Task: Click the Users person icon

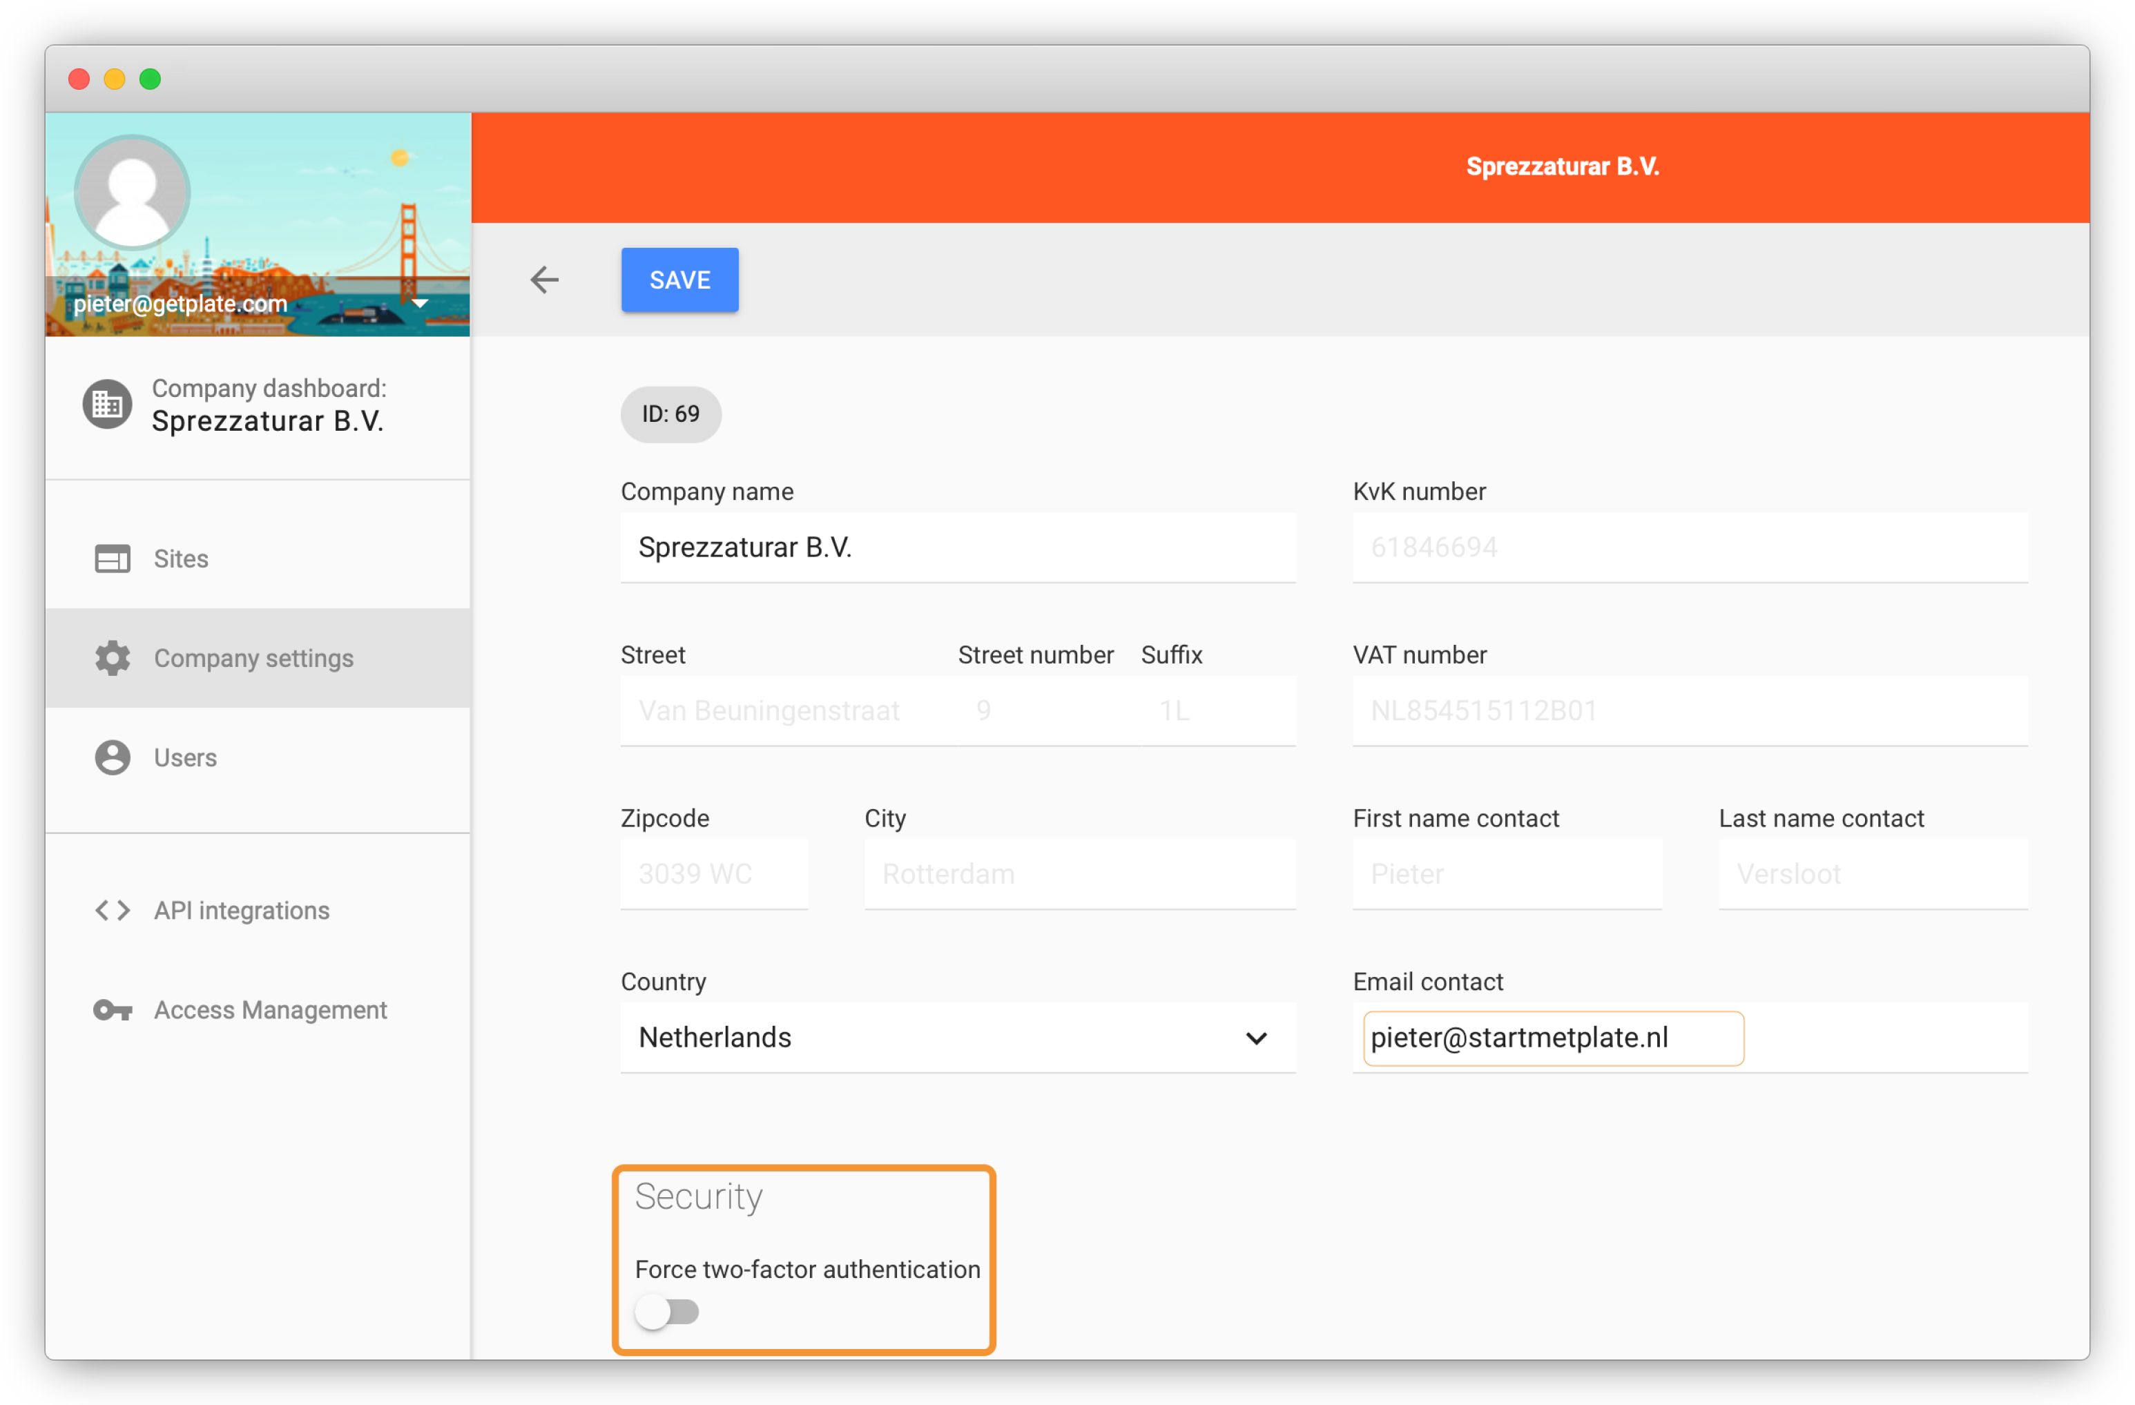Action: [x=113, y=758]
